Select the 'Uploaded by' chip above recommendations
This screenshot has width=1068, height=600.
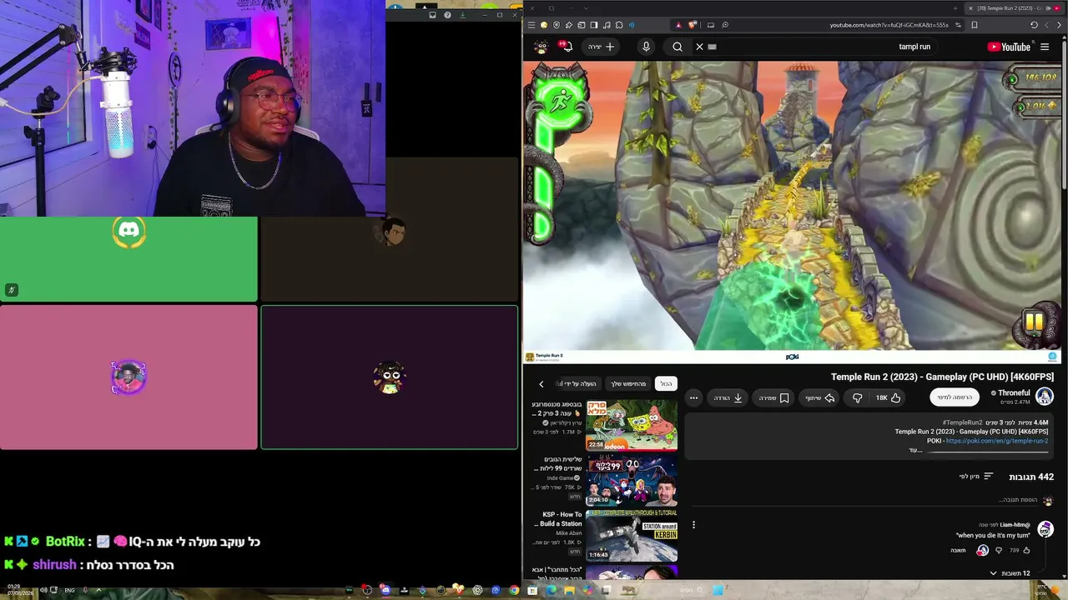(x=577, y=383)
